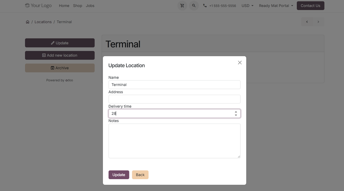Expand the Ready Mat Portal menu

point(276,6)
